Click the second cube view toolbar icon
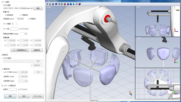181x102 pixels. click(x=50, y=4)
